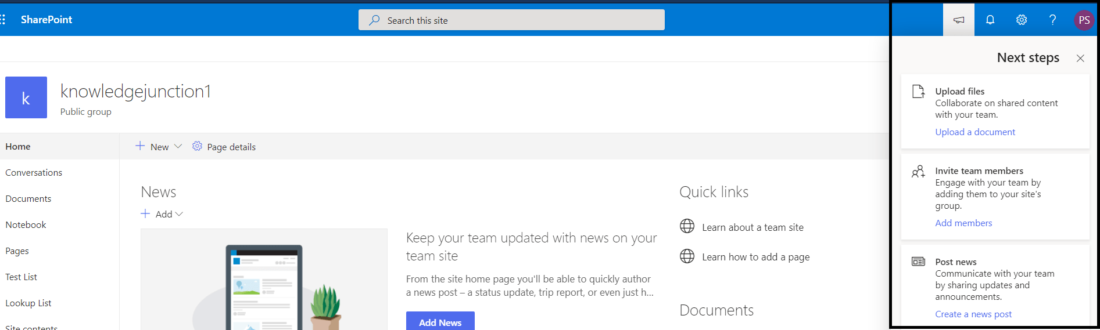The height and width of the screenshot is (330, 1100).
Task: Click the globe icon for Learn about a team site
Action: pyautogui.click(x=687, y=226)
